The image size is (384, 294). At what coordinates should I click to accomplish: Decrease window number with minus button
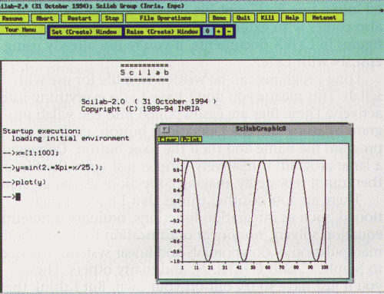pyautogui.click(x=229, y=31)
